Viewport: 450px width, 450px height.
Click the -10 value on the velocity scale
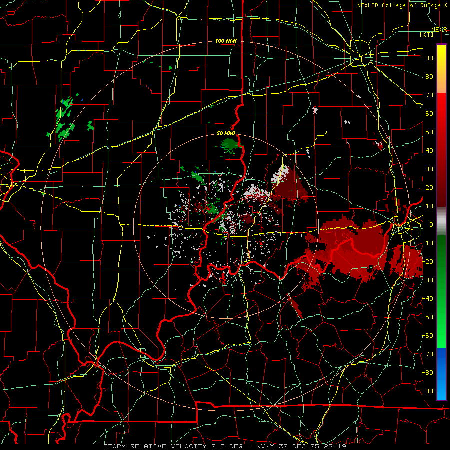(x=428, y=243)
